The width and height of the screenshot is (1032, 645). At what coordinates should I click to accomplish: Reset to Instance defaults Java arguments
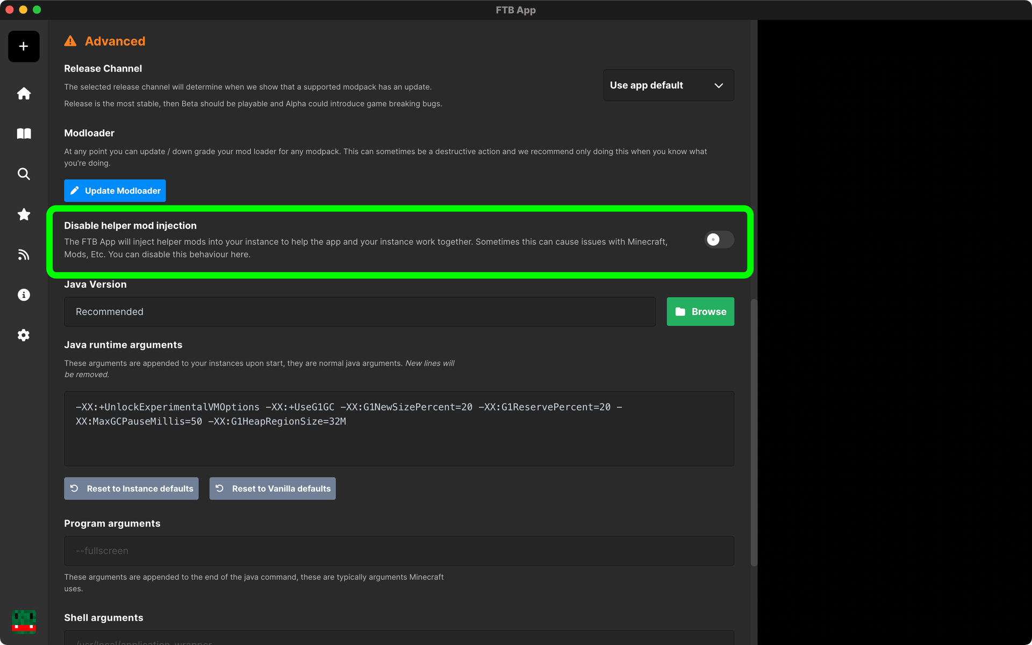pyautogui.click(x=133, y=488)
